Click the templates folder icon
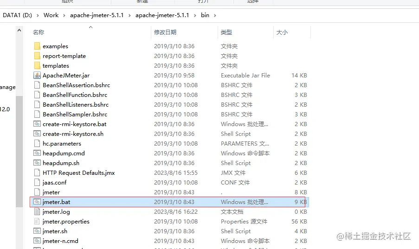Viewport: 419px width, 249px height. click(37, 65)
